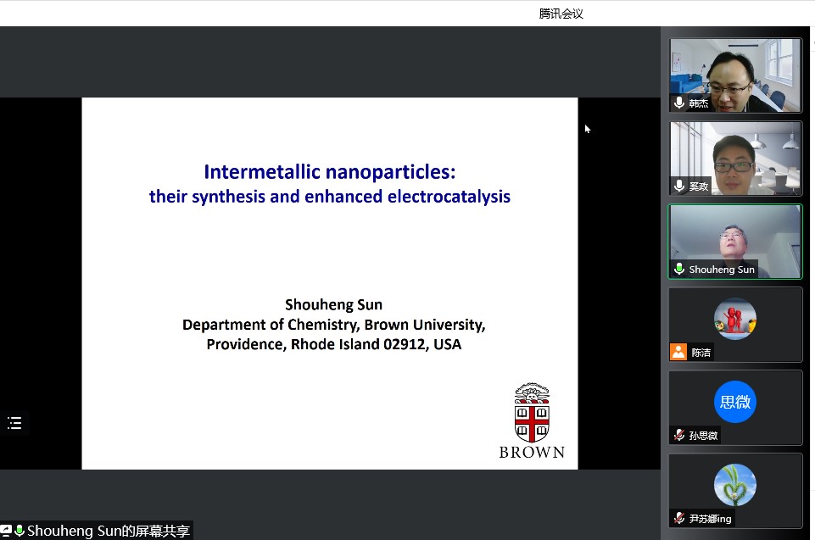Click the 陈洁 participant name label
Screen dimensions: 815x540
click(x=701, y=353)
